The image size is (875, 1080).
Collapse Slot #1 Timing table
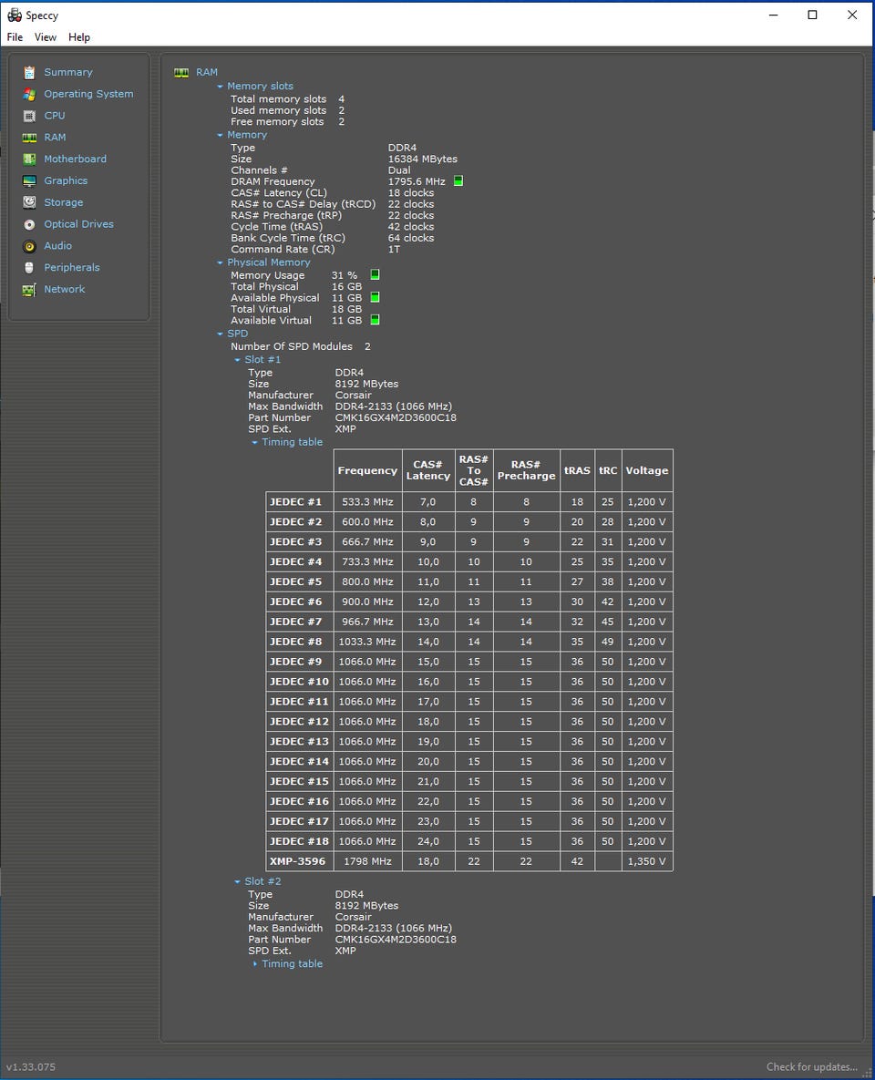(254, 443)
